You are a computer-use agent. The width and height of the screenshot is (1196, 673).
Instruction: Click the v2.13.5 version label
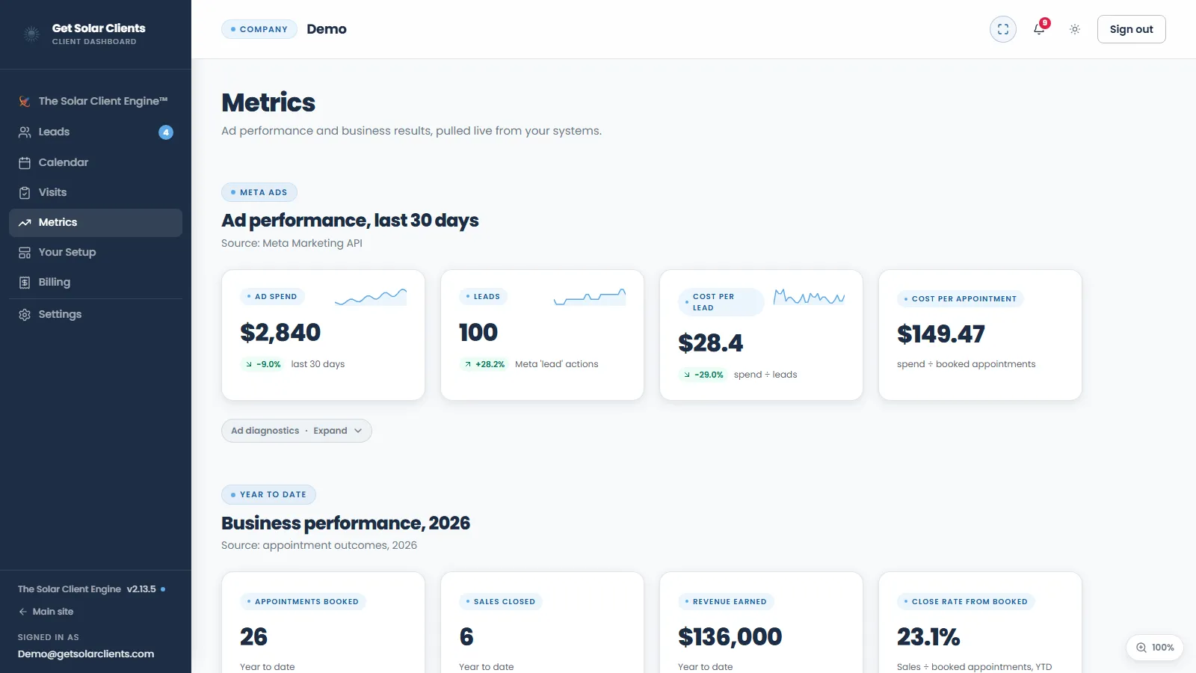pyautogui.click(x=141, y=589)
